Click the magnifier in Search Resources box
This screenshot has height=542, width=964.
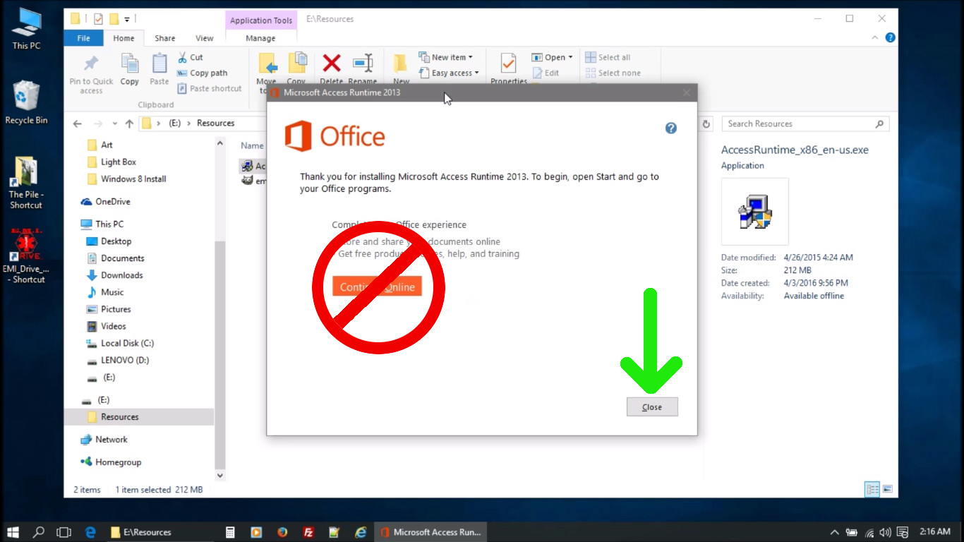coord(879,124)
